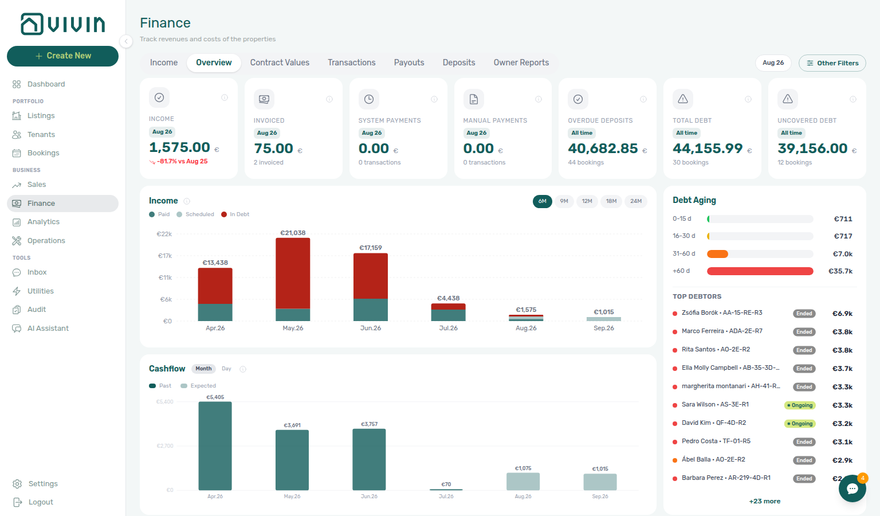The height and width of the screenshot is (516, 880).
Task: Collapse the sidebar with the chevron button
Action: tap(126, 41)
